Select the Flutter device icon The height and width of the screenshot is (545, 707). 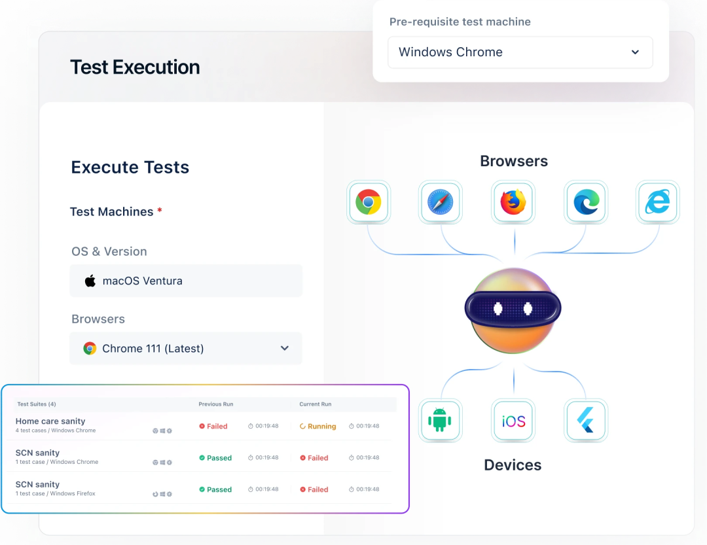point(586,420)
